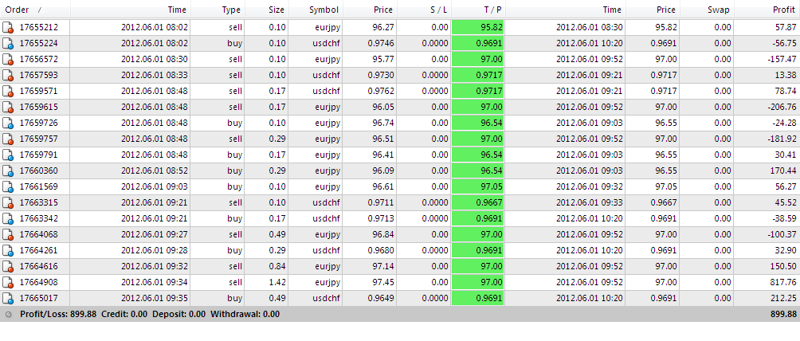800x341 pixels.
Task: Click the profit value 78.74
Action: click(786, 92)
